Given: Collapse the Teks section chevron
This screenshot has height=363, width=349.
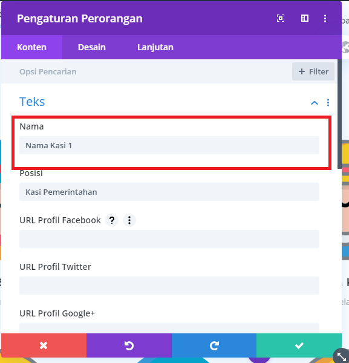Looking at the screenshot, I should 315,103.
